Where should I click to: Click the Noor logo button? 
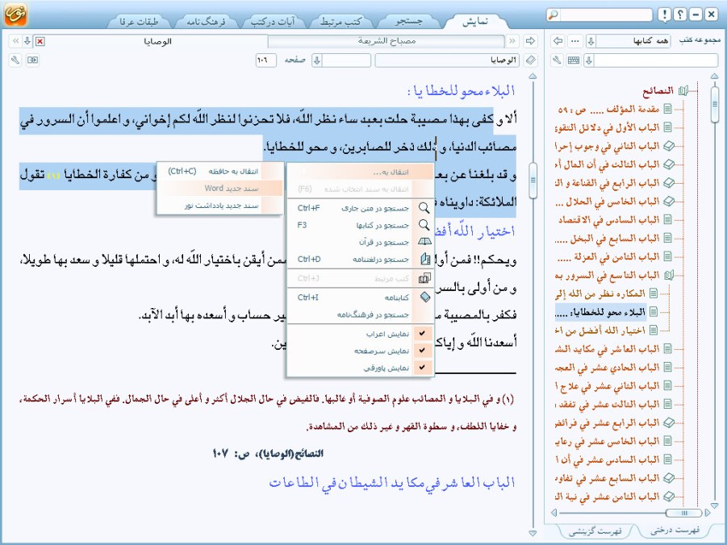pos(15,14)
